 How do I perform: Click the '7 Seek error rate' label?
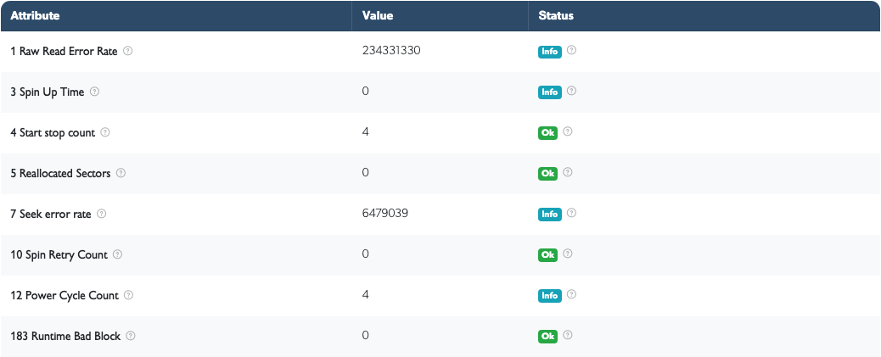(51, 215)
